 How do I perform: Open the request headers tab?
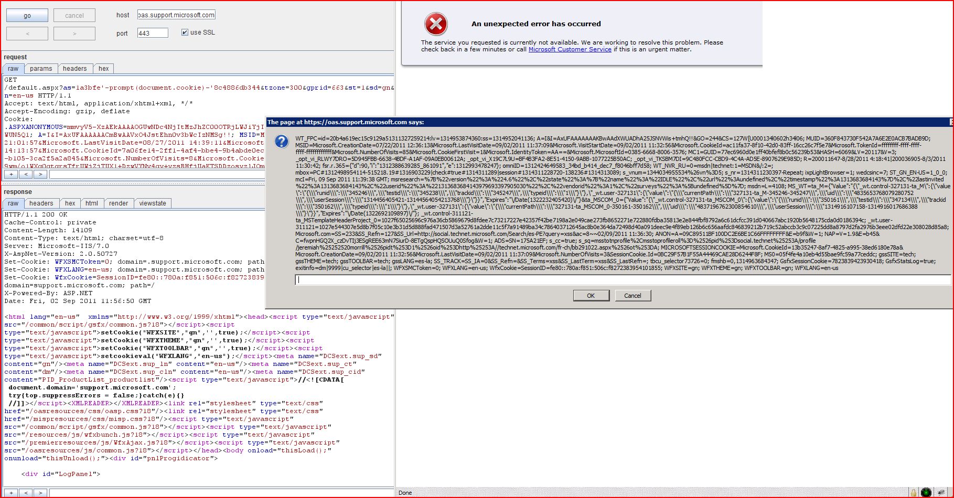click(x=75, y=69)
